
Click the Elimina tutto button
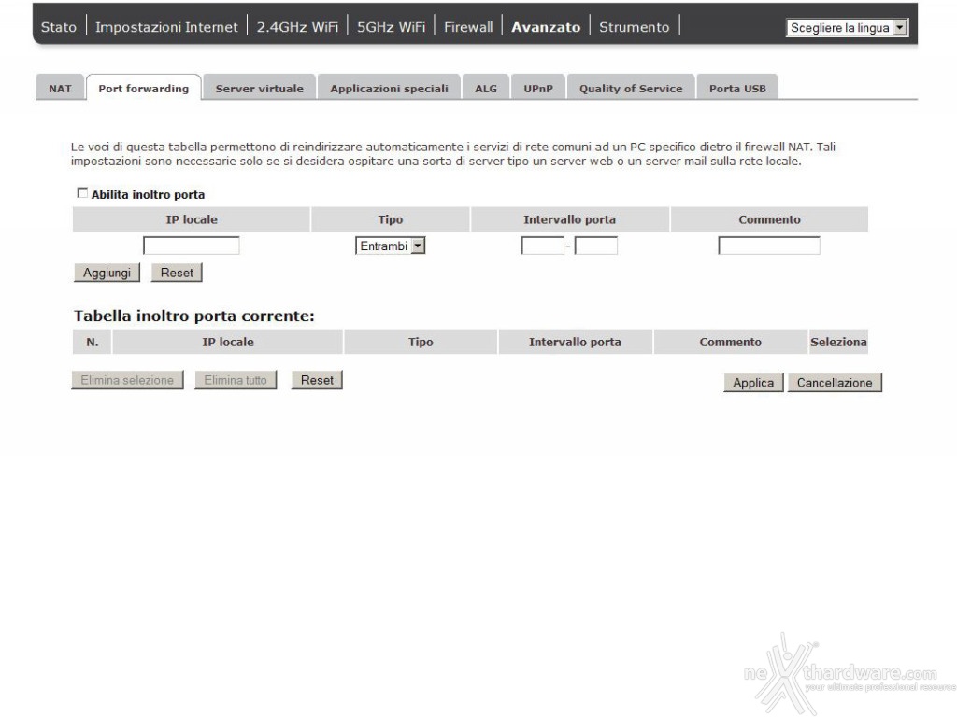click(235, 380)
